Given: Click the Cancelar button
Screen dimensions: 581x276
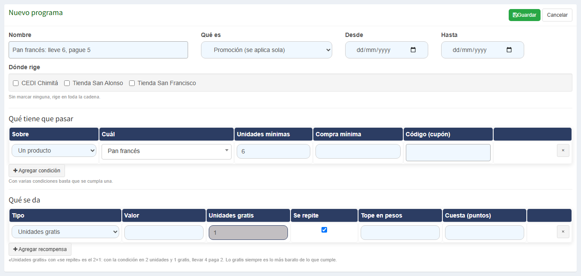Looking at the screenshot, I should [x=557, y=15].
